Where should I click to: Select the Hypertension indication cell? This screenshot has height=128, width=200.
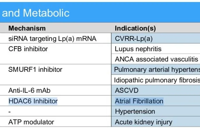135,111
